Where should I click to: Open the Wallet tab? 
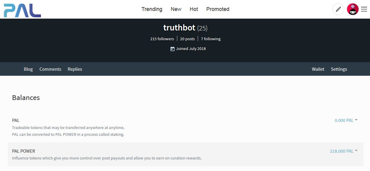tap(318, 69)
